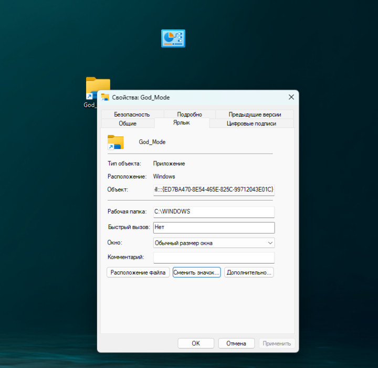Click the empty Комментарий field
Screen dimensions: 378x368
(214, 258)
